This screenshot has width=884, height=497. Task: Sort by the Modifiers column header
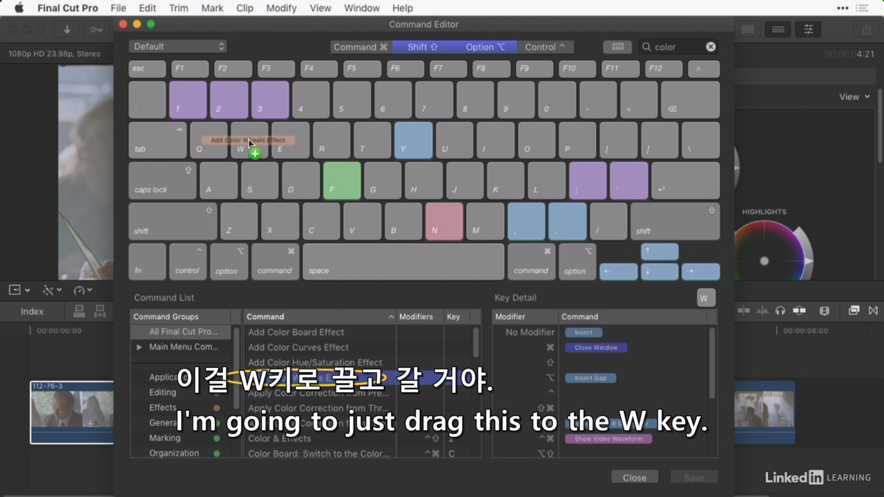pyautogui.click(x=420, y=316)
